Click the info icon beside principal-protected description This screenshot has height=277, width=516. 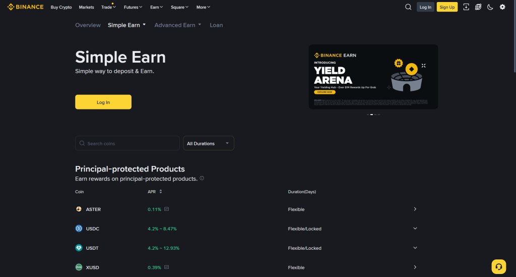(202, 178)
